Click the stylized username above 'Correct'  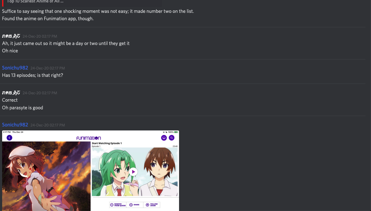(11, 92)
